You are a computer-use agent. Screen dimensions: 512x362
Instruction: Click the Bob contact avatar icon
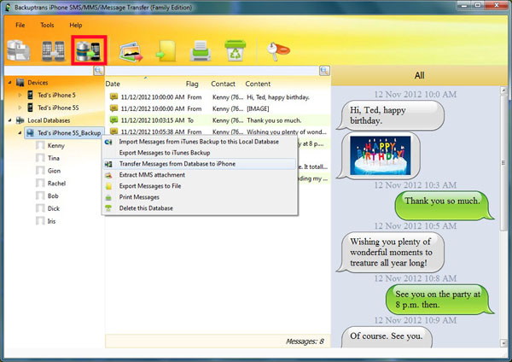(x=40, y=196)
